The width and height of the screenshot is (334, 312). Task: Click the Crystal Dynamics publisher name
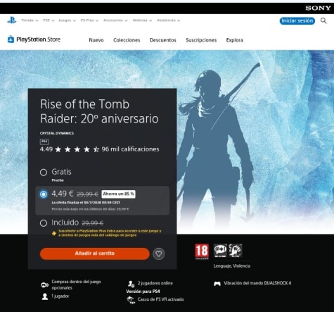[57, 133]
